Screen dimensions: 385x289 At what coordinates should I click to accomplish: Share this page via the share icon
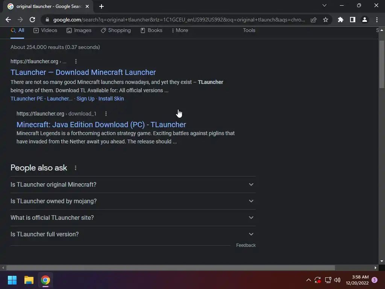[x=314, y=20]
